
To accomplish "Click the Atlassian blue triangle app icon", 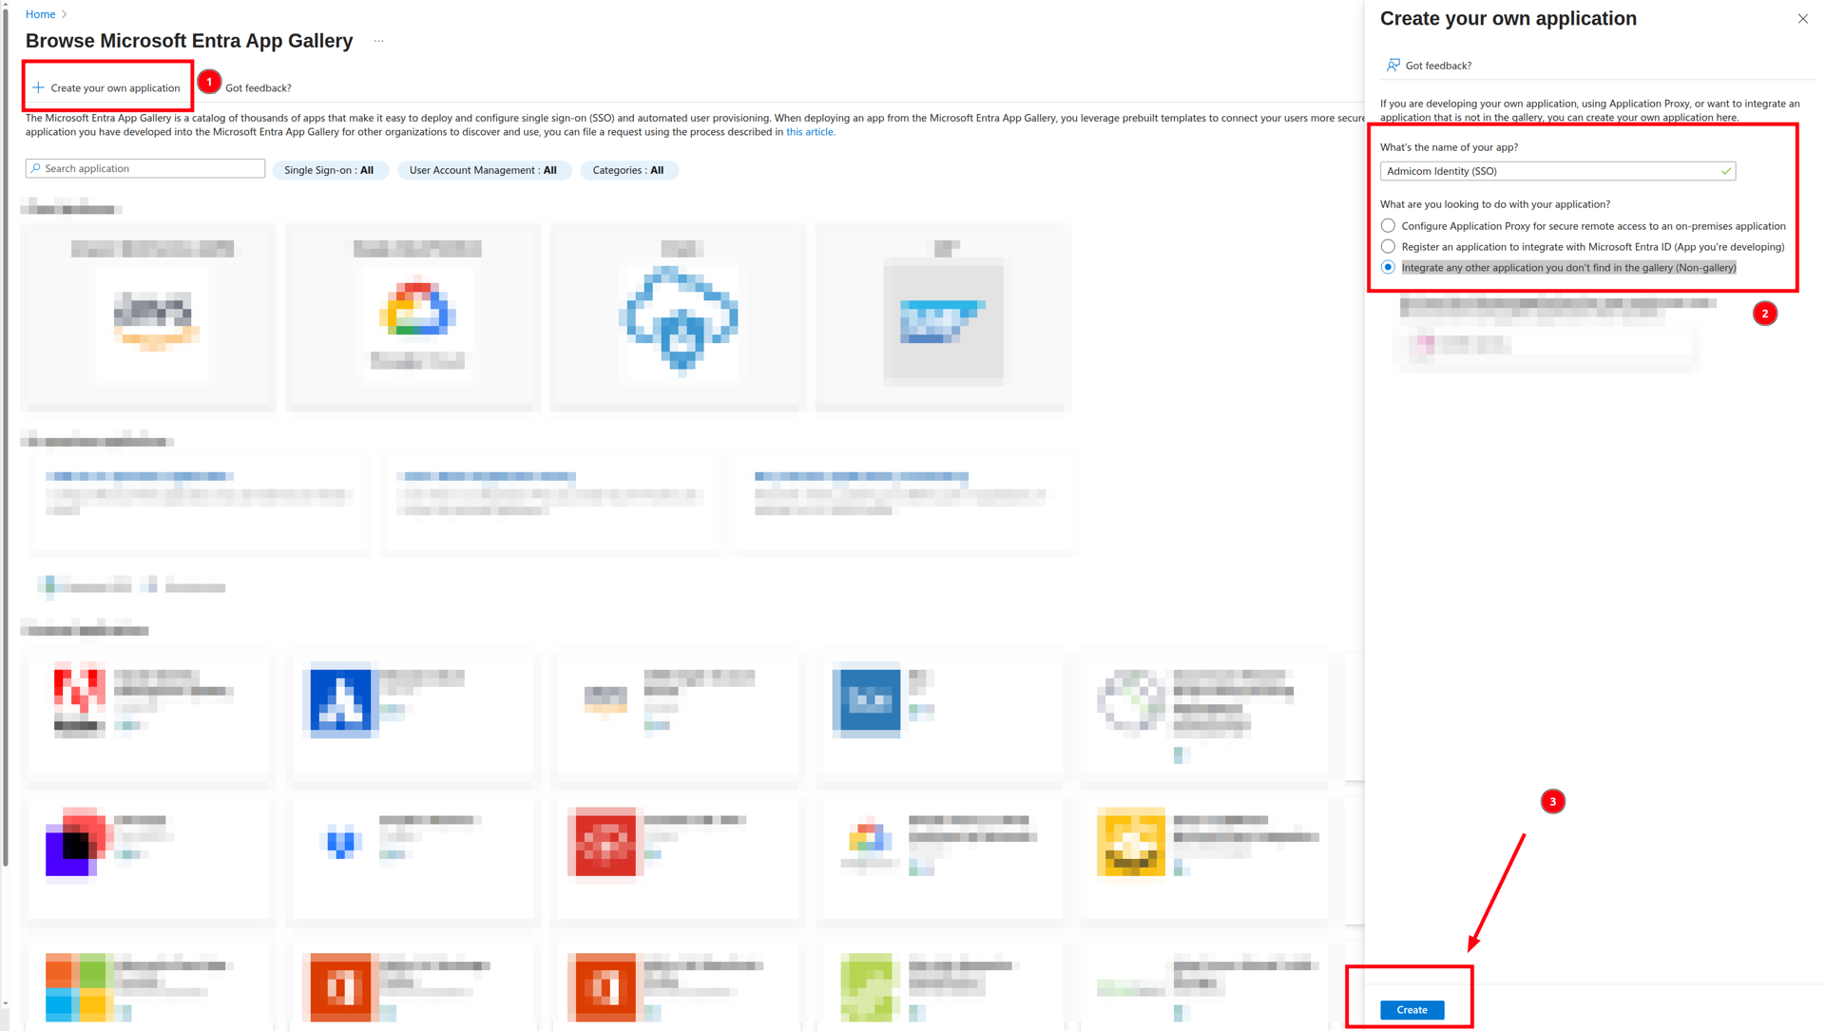I will click(340, 701).
